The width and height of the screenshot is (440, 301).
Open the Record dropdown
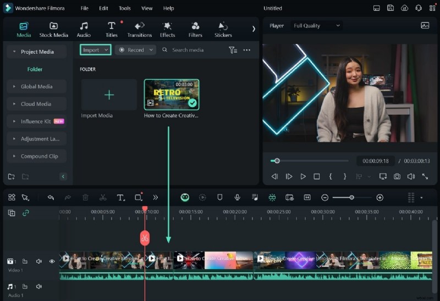coord(135,50)
